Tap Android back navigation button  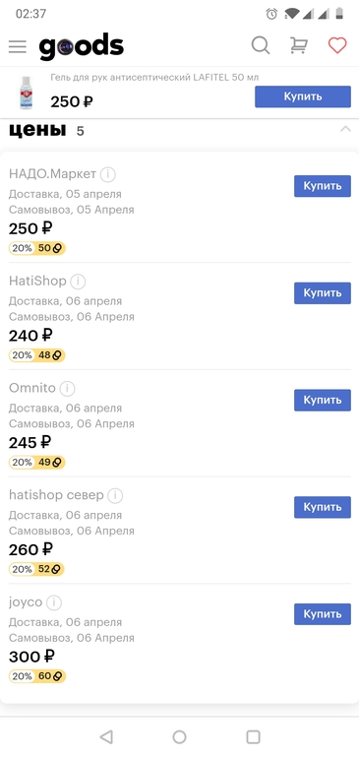click(106, 736)
